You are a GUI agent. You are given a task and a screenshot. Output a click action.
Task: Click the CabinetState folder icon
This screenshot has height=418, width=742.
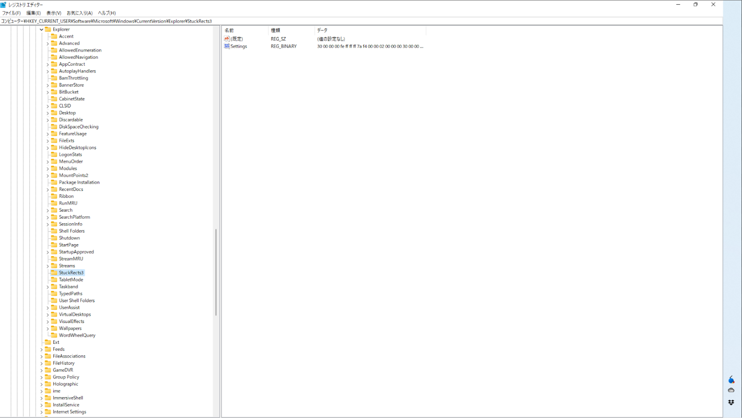[x=54, y=99]
